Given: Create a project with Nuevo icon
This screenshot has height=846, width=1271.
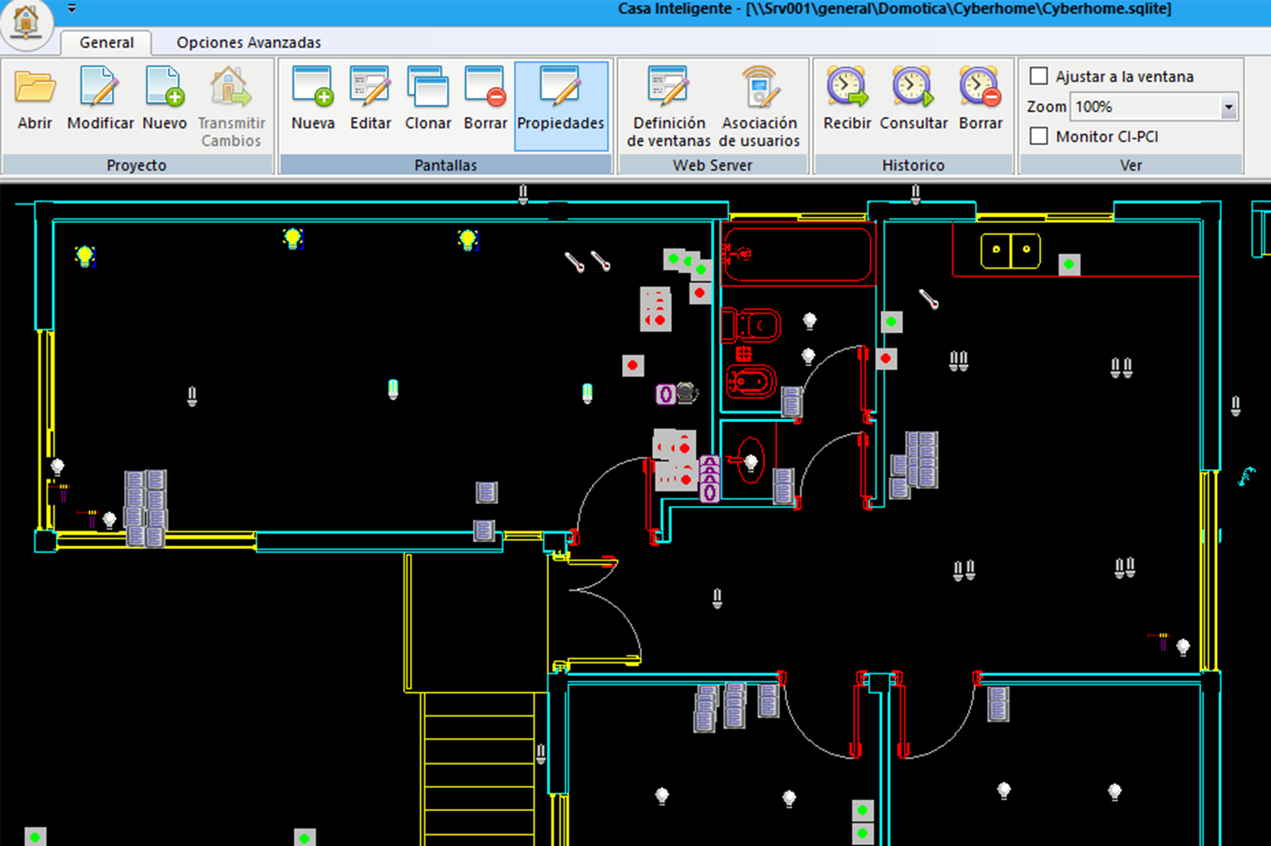Looking at the screenshot, I should point(164,87).
